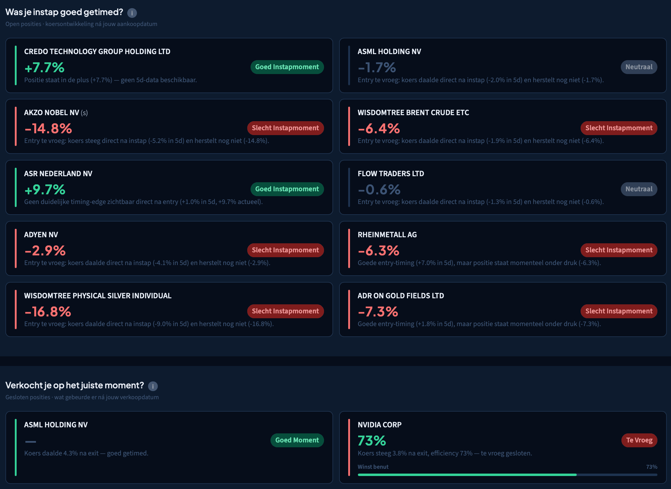Click Slecht Instapmoment badge on Akzo Nobel

point(285,128)
